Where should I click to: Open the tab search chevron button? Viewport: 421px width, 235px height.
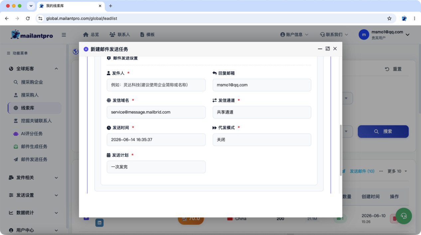31,6
